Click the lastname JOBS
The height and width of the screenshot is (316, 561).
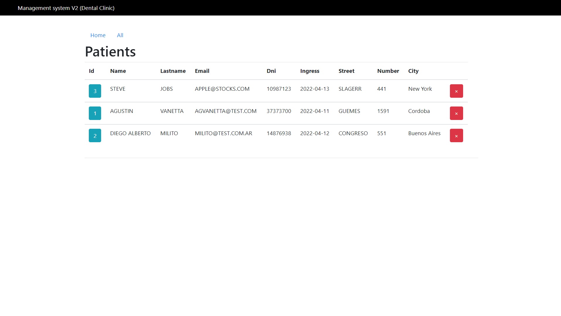[166, 89]
